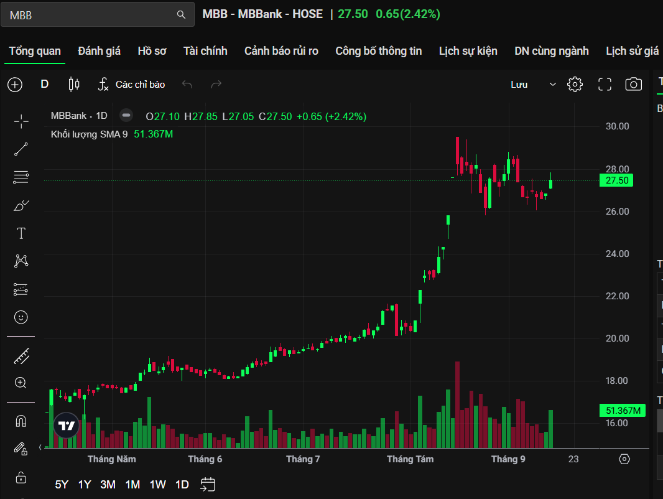Open the DN cùng ngành tab
Viewport: 663px width, 499px height.
(552, 51)
